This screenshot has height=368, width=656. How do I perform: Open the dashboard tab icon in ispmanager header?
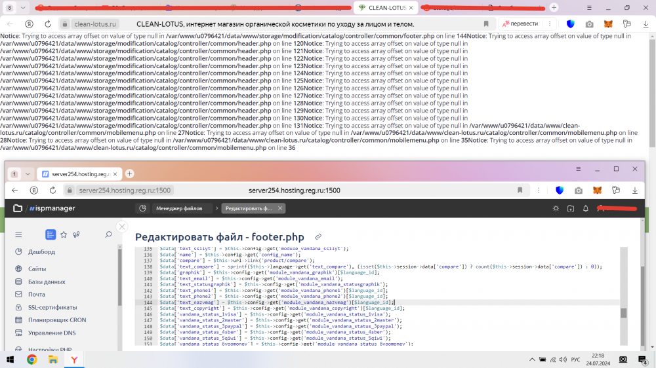[x=142, y=208]
